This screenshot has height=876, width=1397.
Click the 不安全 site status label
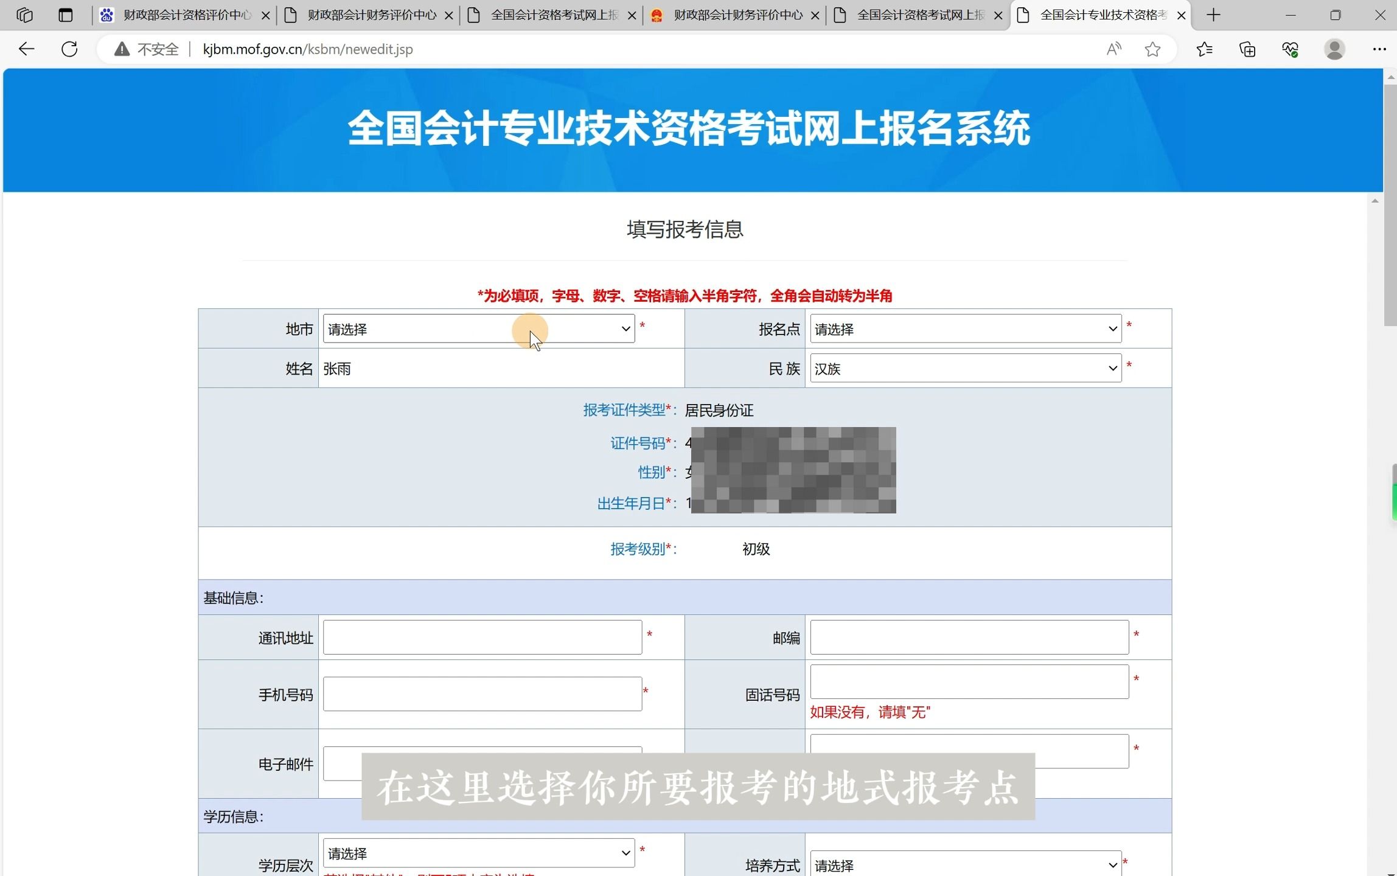pyautogui.click(x=158, y=49)
